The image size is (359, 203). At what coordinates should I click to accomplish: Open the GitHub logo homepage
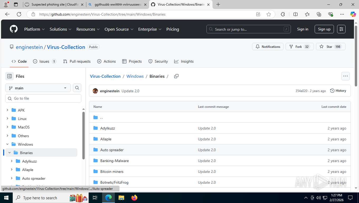(x=14, y=29)
